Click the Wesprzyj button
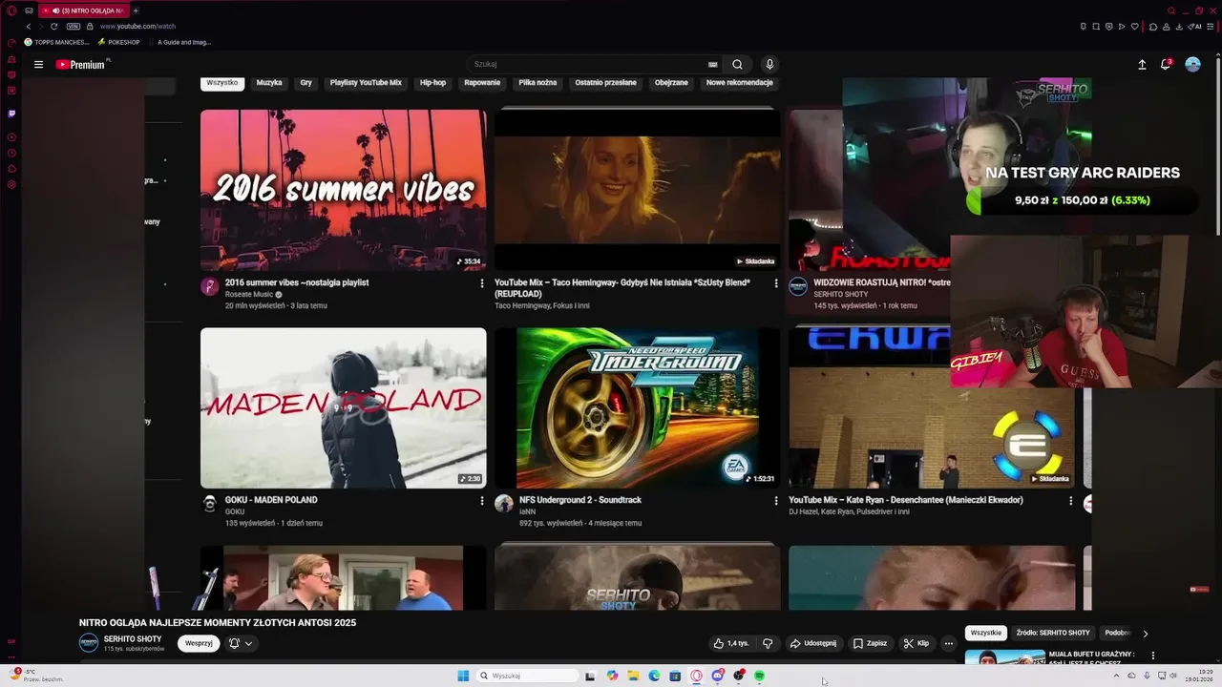The height and width of the screenshot is (687, 1222). pyautogui.click(x=199, y=643)
